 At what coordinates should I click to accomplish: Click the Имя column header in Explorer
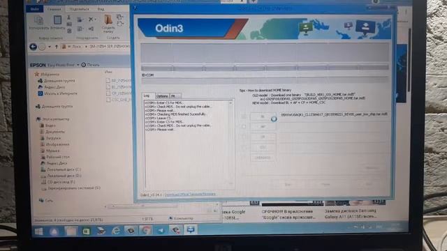(x=108, y=72)
